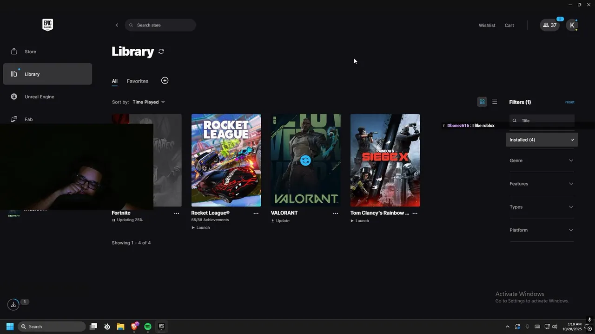Expand the Types filter

(x=542, y=207)
